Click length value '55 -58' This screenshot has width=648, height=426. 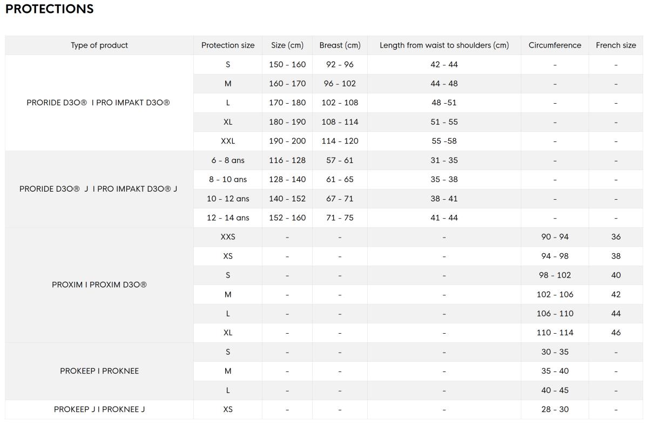coord(444,141)
